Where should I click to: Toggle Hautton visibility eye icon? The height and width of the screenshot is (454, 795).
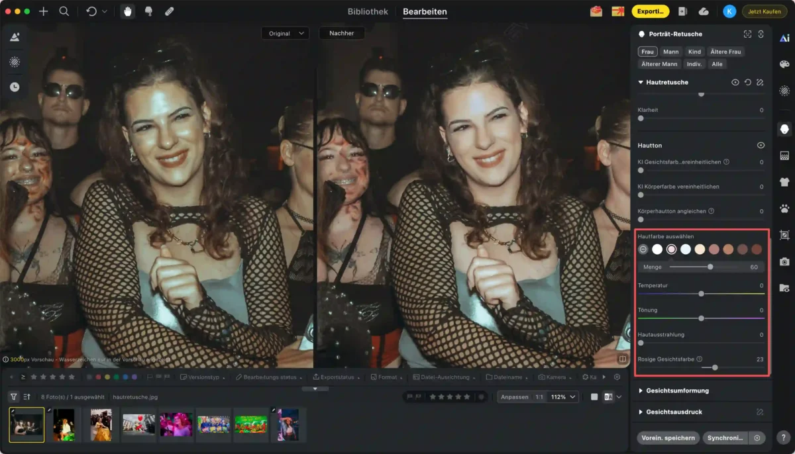(761, 145)
